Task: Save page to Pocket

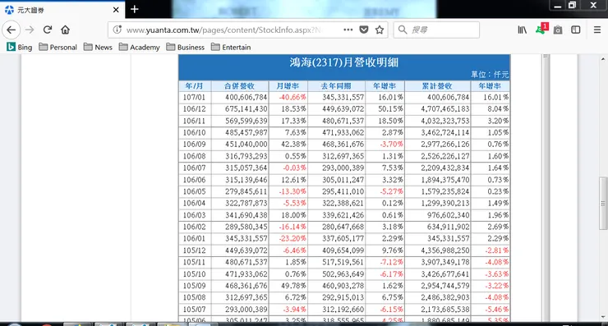Action: point(364,30)
